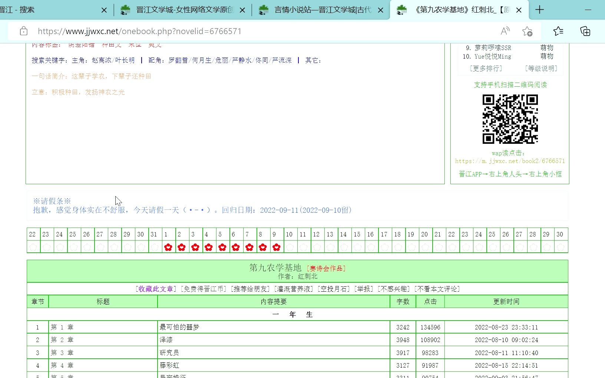605x378 pixels.
Task: Click main character name 赵离浓
Action: tap(102, 60)
